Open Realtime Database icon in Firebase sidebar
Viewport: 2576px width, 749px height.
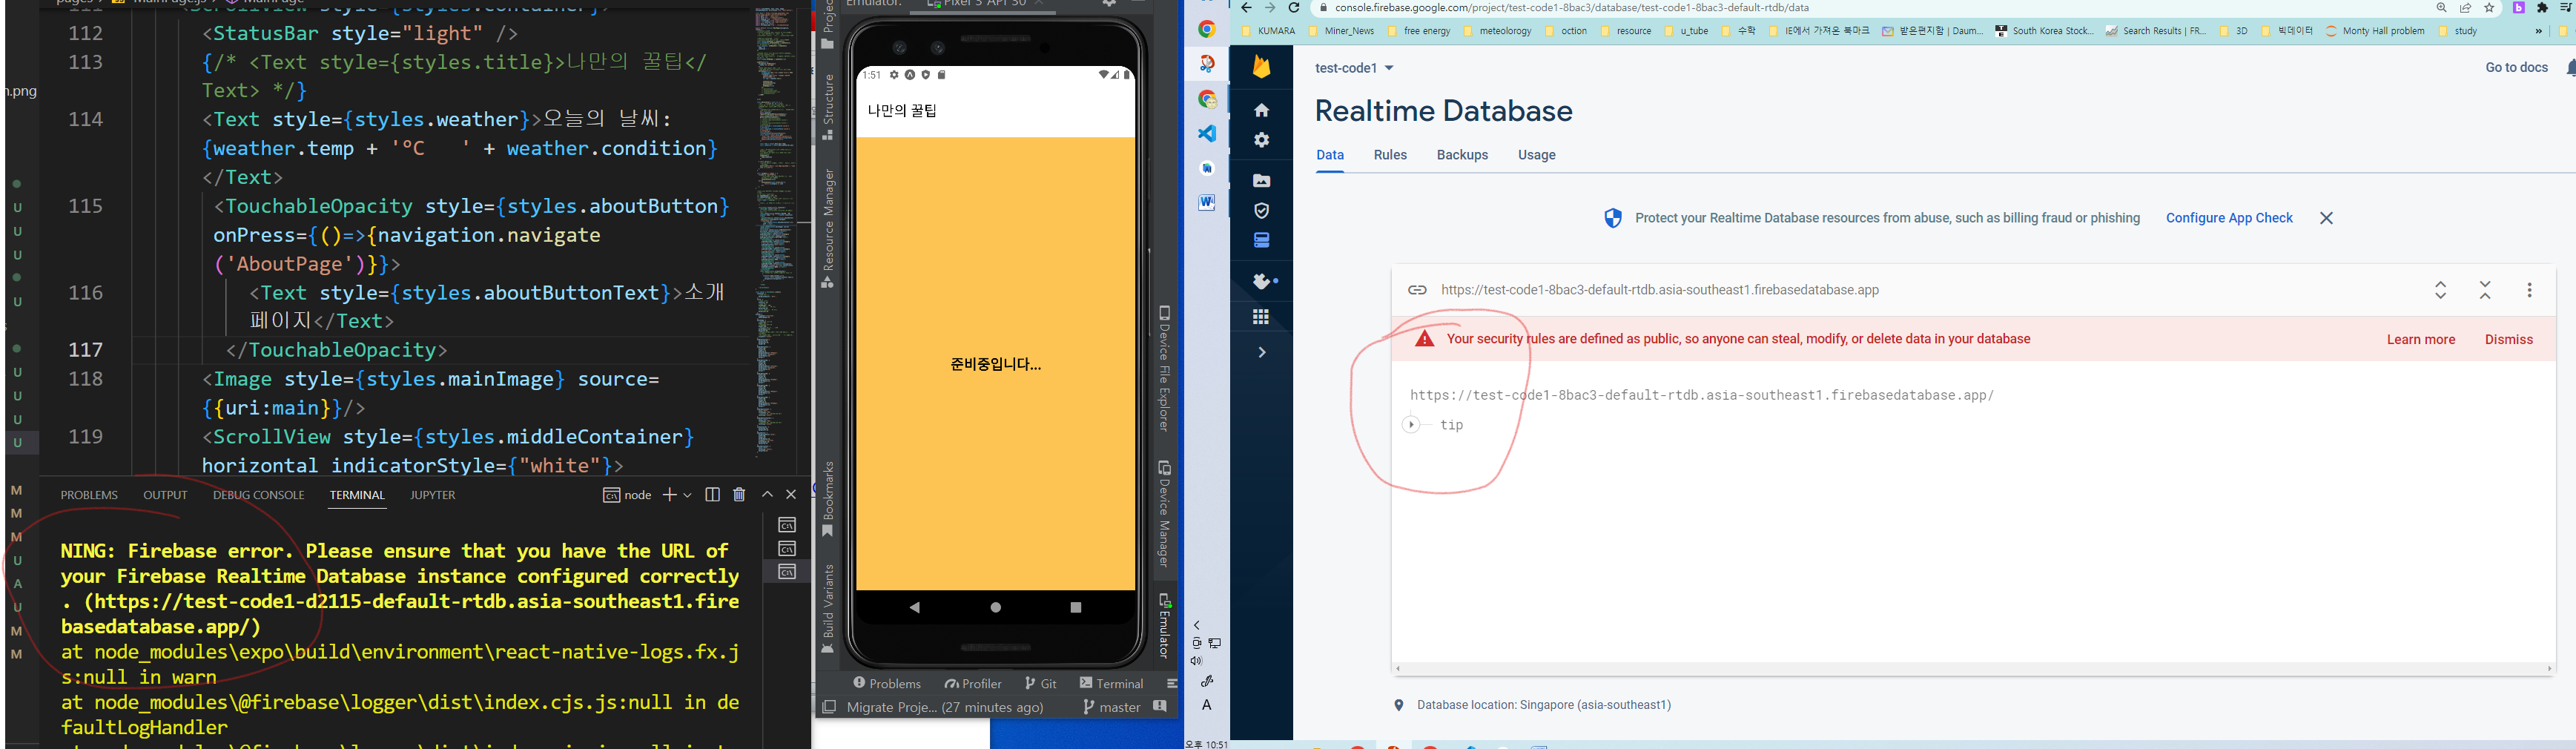click(x=1261, y=240)
